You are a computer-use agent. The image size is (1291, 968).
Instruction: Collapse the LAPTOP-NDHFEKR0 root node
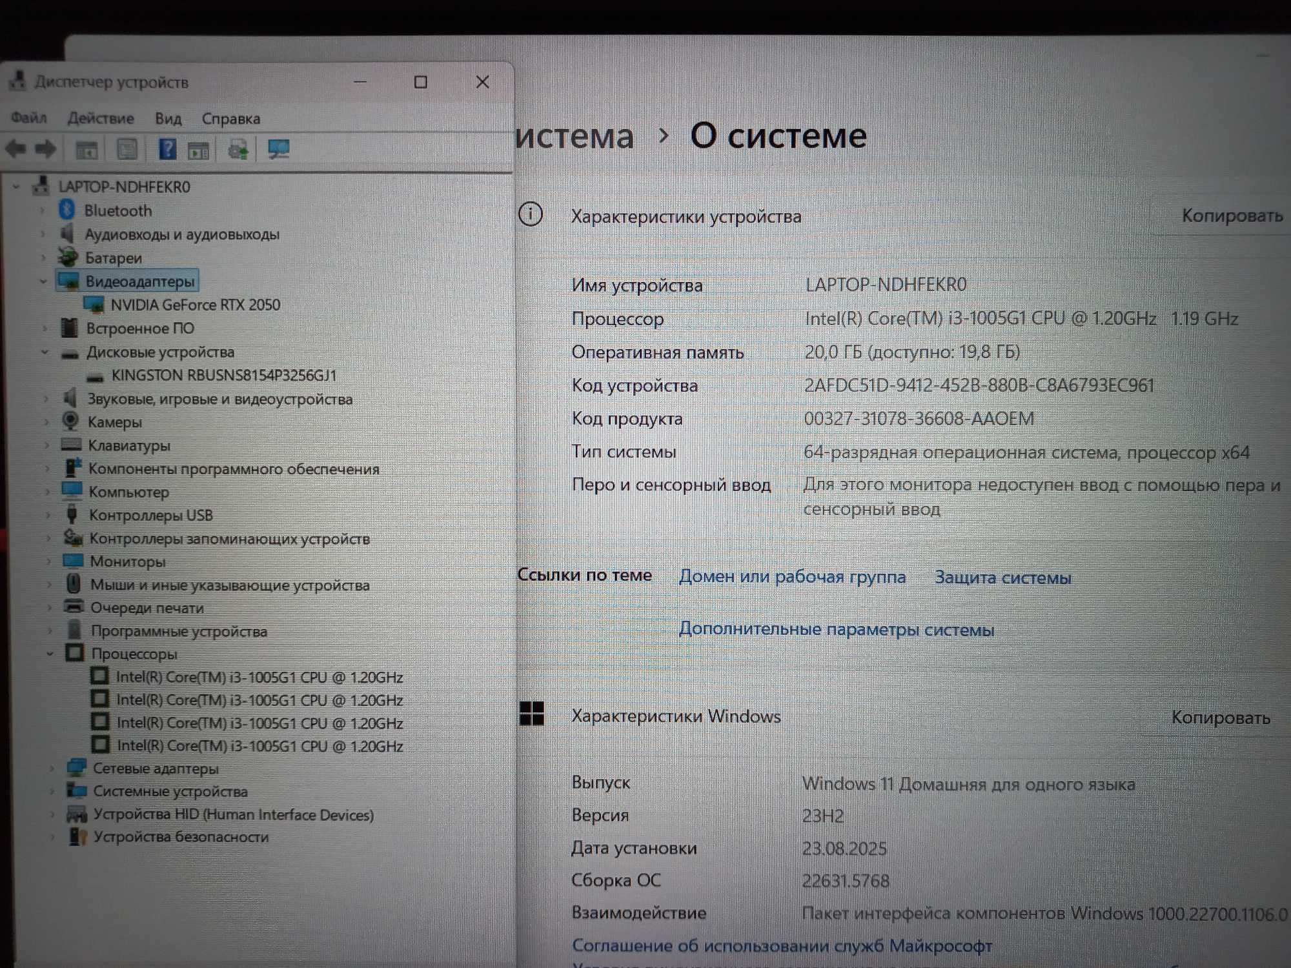16,187
